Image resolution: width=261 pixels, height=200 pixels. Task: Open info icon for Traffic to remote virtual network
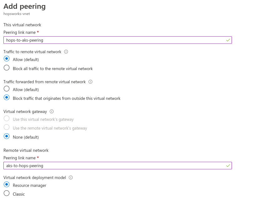coord(66,52)
